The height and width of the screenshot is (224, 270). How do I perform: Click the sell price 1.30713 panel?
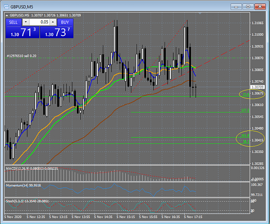(22, 32)
